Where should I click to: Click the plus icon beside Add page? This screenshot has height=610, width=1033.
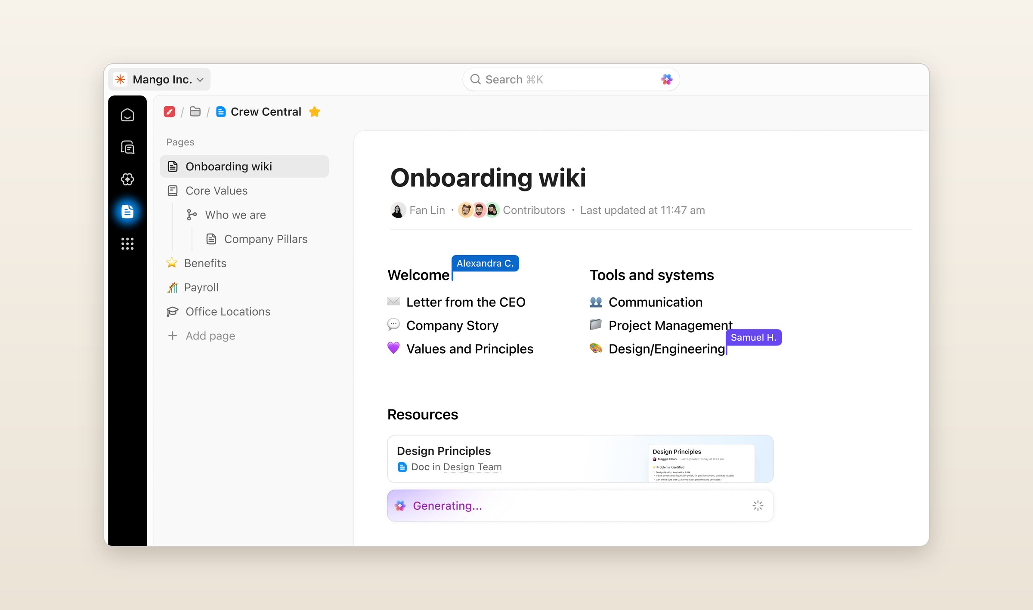pos(173,336)
